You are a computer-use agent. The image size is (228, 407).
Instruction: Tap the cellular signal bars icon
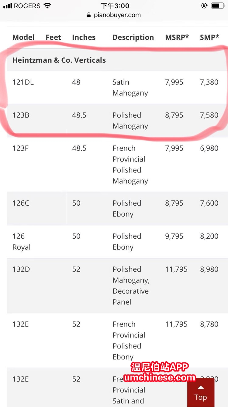click(8, 6)
